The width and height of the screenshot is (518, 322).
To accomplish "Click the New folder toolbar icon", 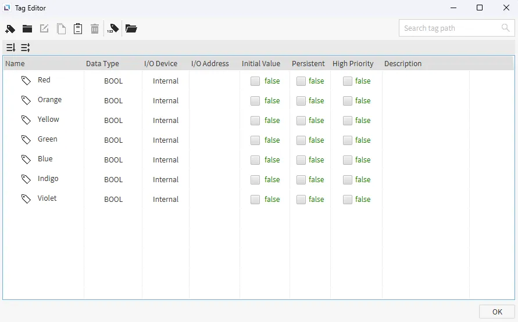I will (27, 28).
